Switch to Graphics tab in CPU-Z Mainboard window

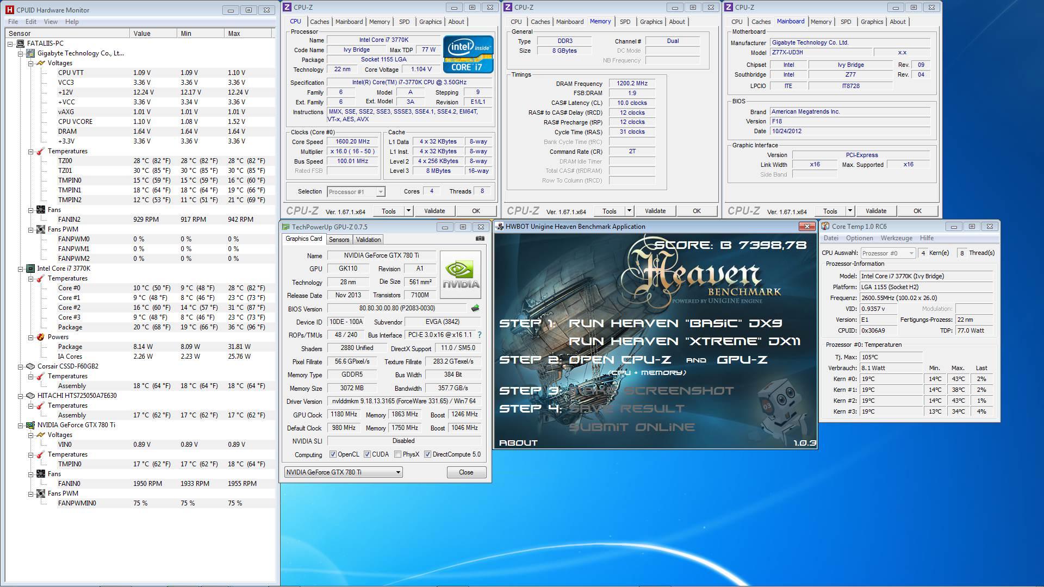click(872, 22)
